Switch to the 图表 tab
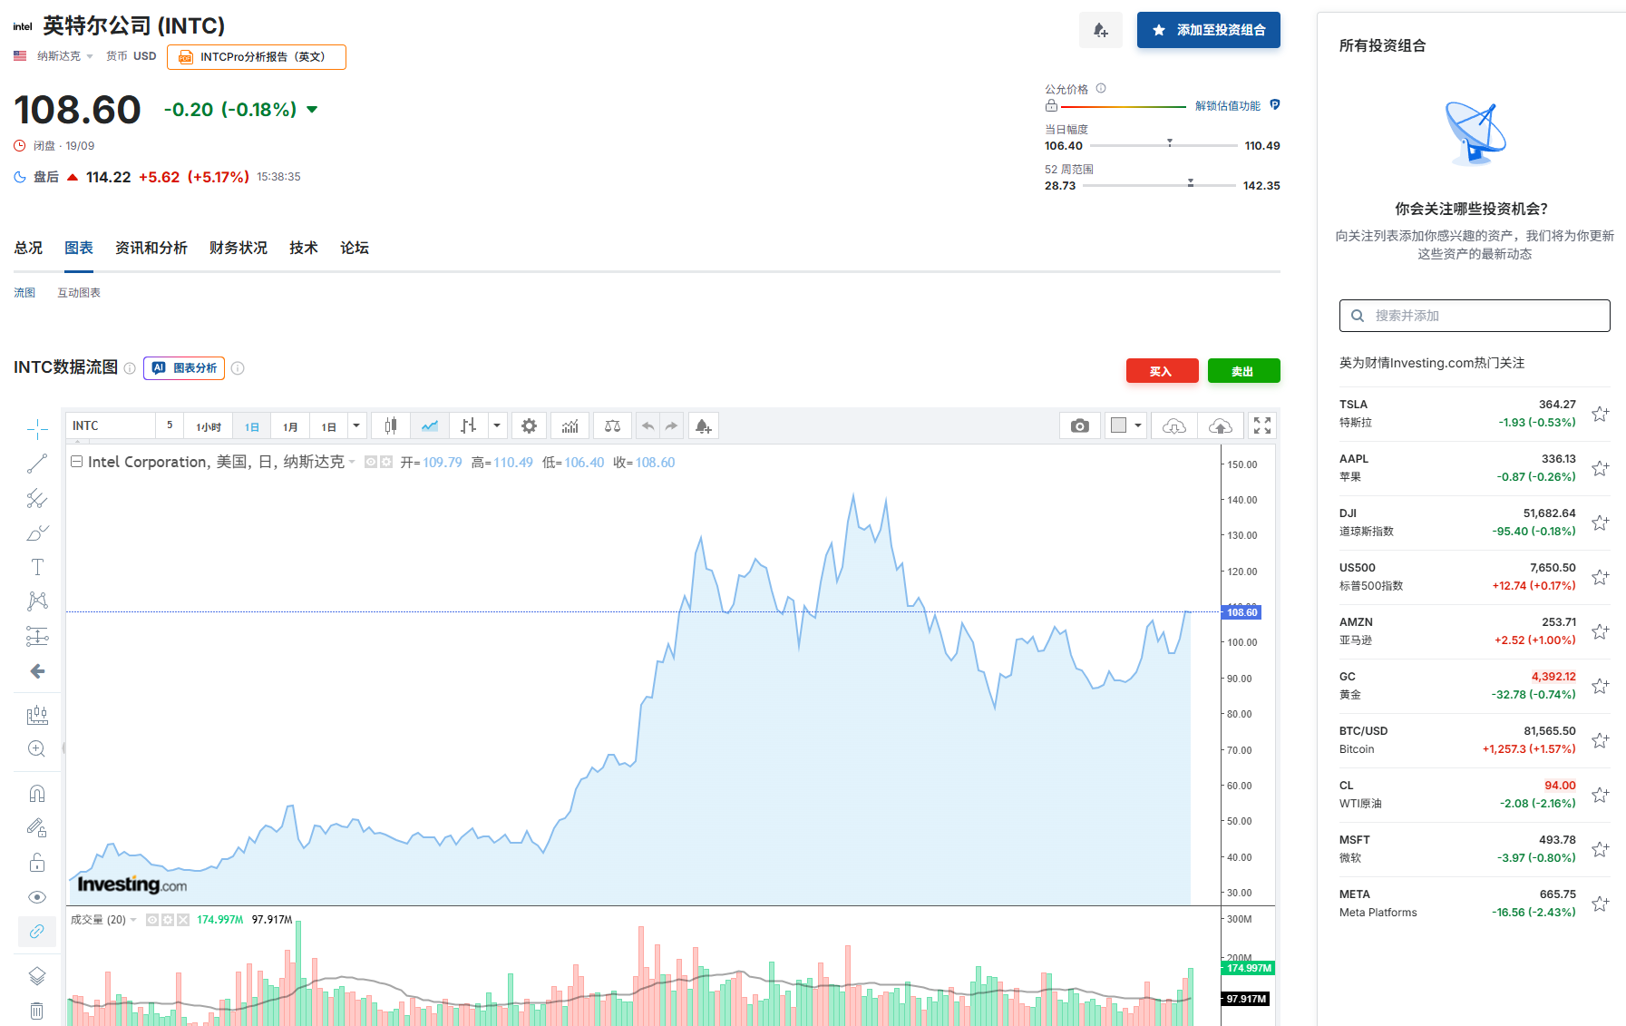 coord(79,248)
